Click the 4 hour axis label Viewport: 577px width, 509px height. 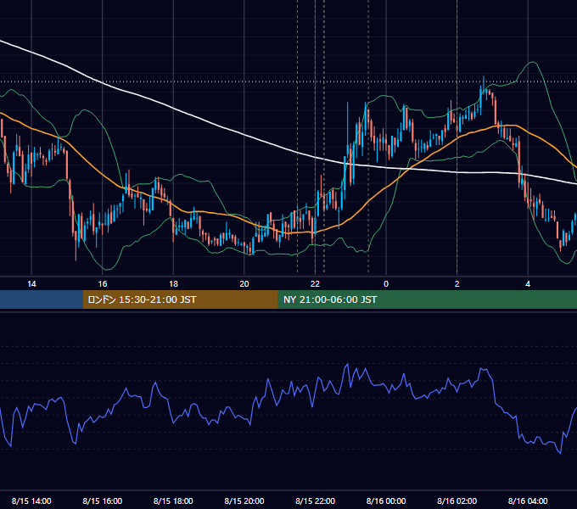pos(528,284)
